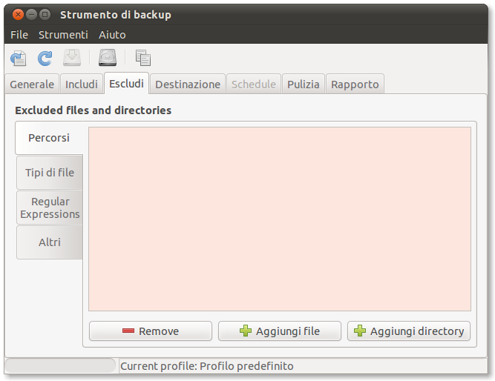Click the hard drive backup toolbar icon
Screen dimensions: 495x381
tap(108, 58)
